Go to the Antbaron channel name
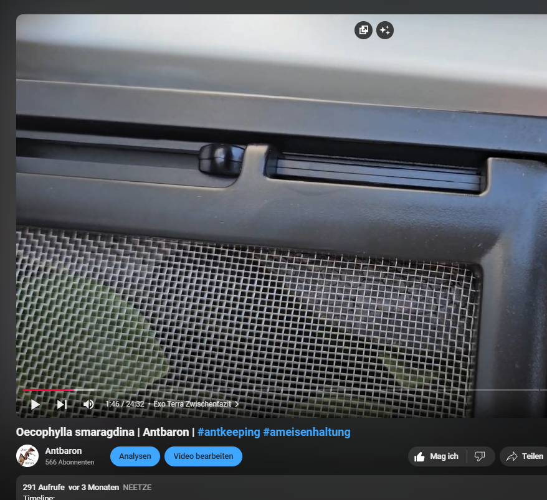Image resolution: width=547 pixels, height=500 pixels. pos(64,451)
